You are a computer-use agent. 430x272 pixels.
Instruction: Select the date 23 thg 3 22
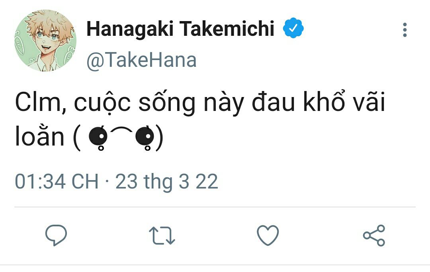coord(167,182)
